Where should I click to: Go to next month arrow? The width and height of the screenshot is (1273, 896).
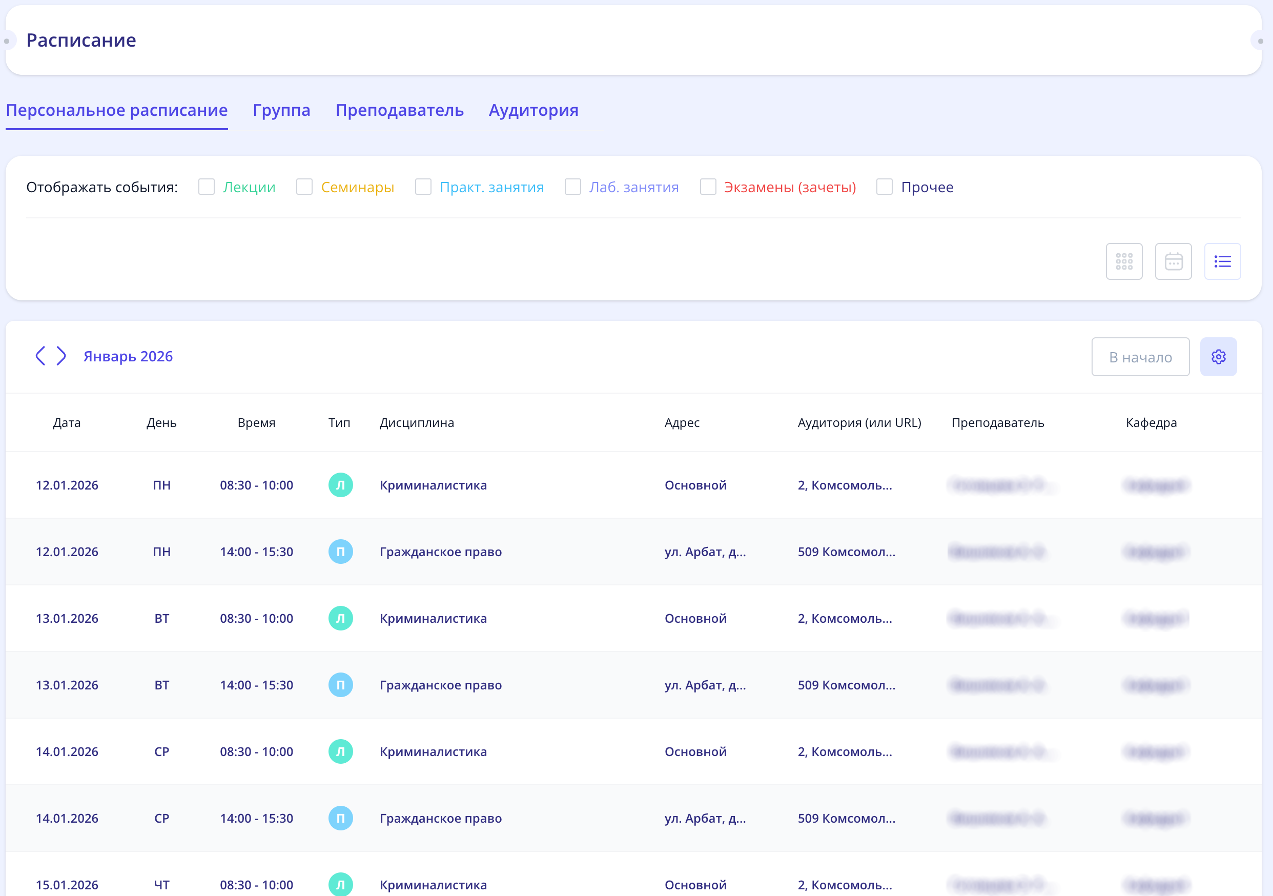click(61, 356)
